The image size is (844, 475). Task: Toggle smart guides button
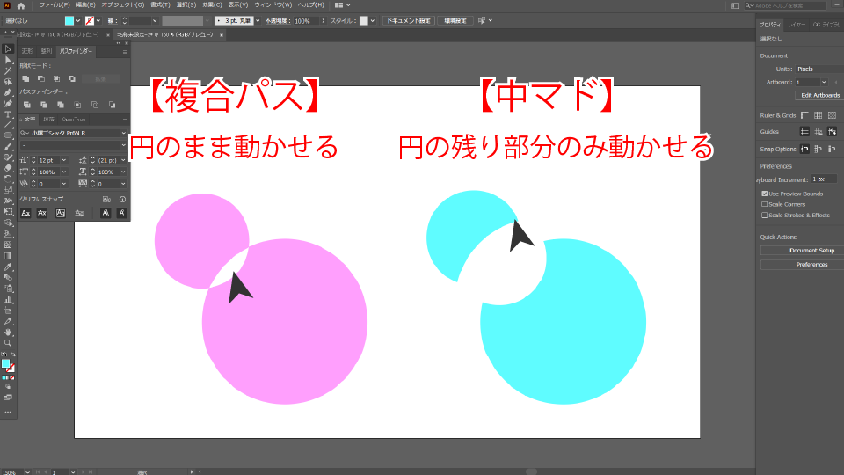(833, 131)
